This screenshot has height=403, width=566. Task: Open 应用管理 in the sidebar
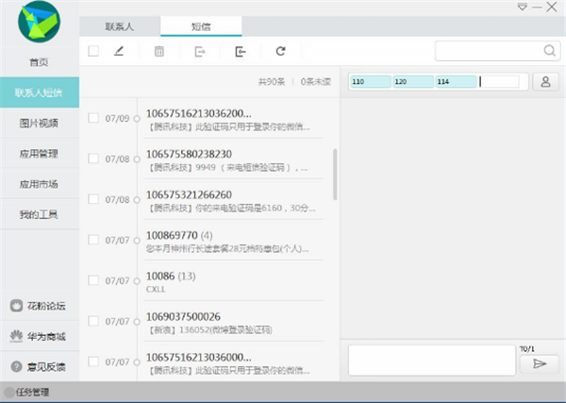(x=39, y=154)
